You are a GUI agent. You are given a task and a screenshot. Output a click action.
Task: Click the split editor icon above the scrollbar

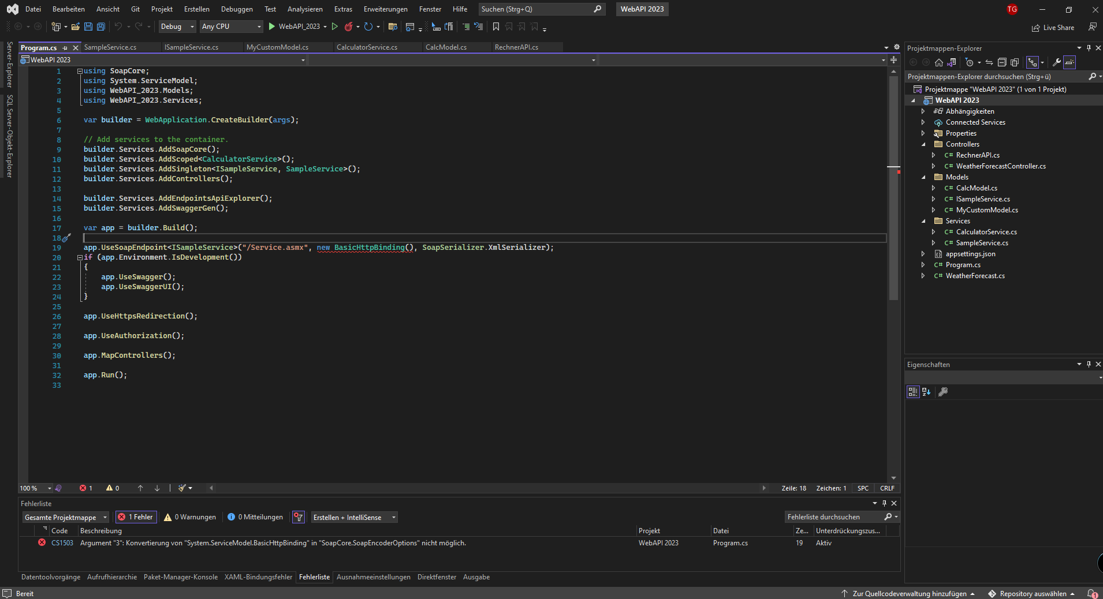coord(893,60)
